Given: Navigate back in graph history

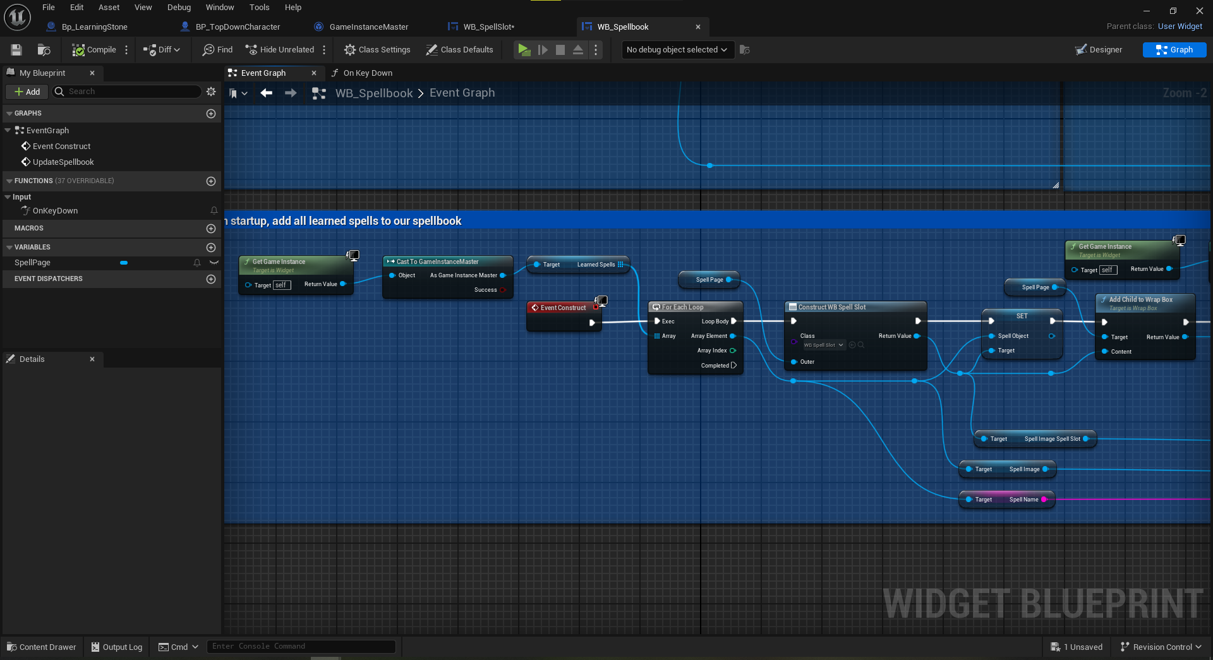Looking at the screenshot, I should click(267, 93).
